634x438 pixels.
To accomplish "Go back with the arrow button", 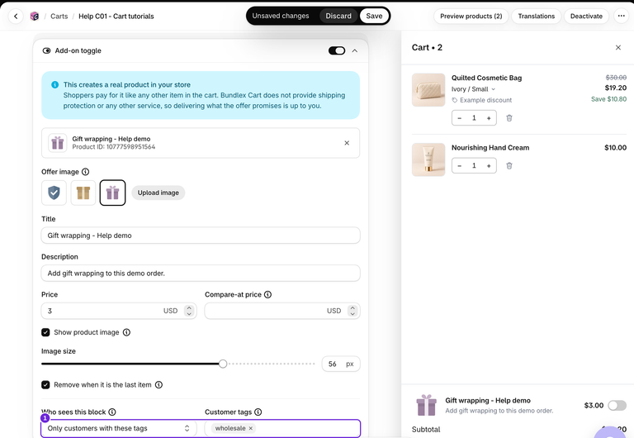I will point(16,17).
